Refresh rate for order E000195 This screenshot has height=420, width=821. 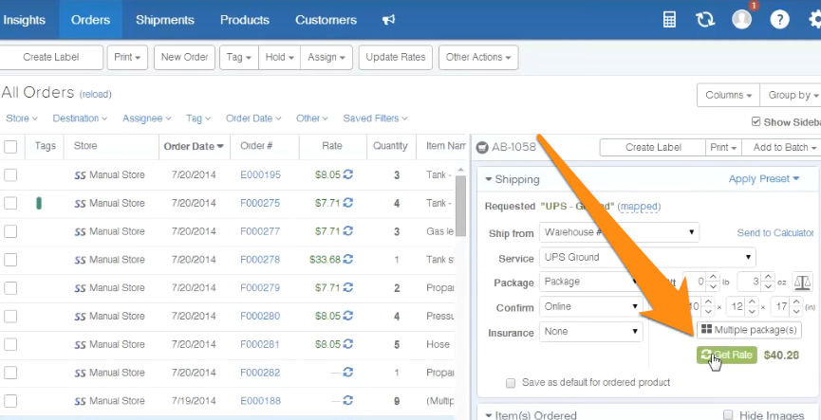pos(347,174)
